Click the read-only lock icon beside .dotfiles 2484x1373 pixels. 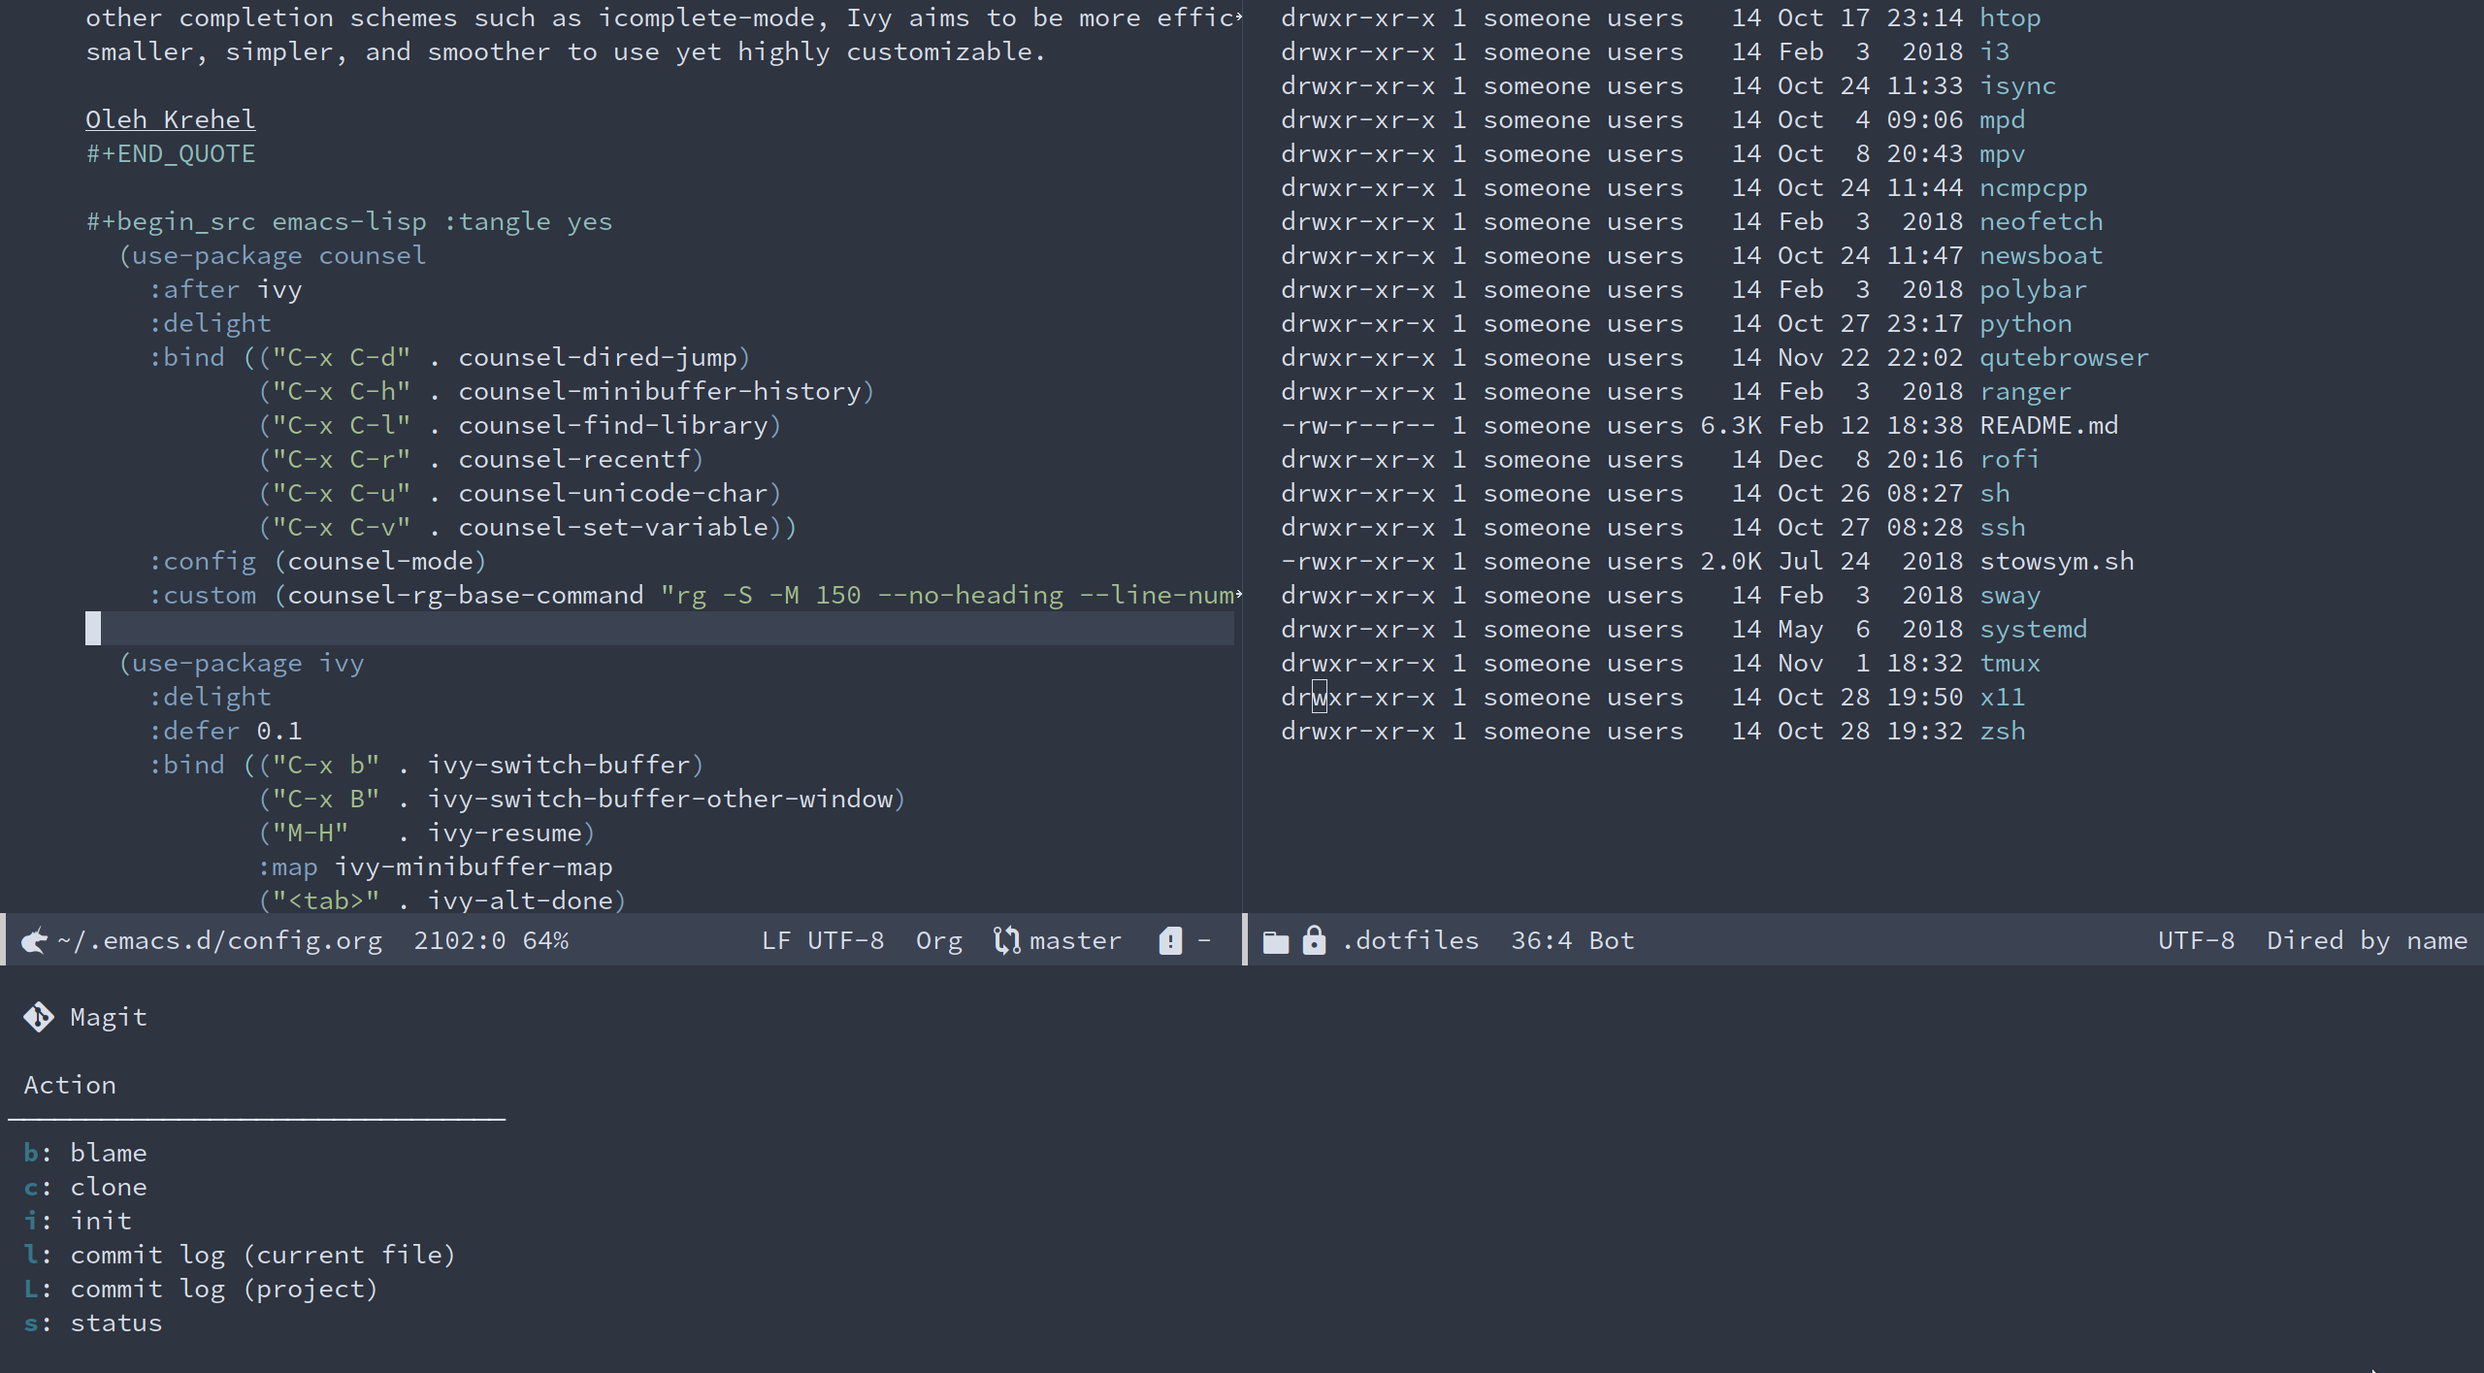point(1314,940)
